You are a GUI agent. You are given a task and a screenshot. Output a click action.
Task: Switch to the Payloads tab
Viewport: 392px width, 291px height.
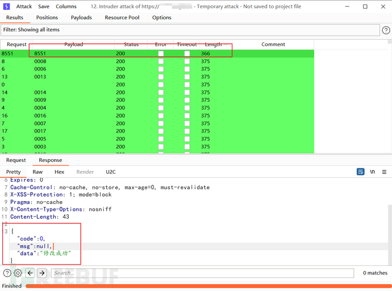(x=81, y=18)
